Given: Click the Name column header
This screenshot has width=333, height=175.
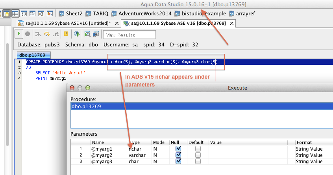Looking at the screenshot, I should [109, 142].
